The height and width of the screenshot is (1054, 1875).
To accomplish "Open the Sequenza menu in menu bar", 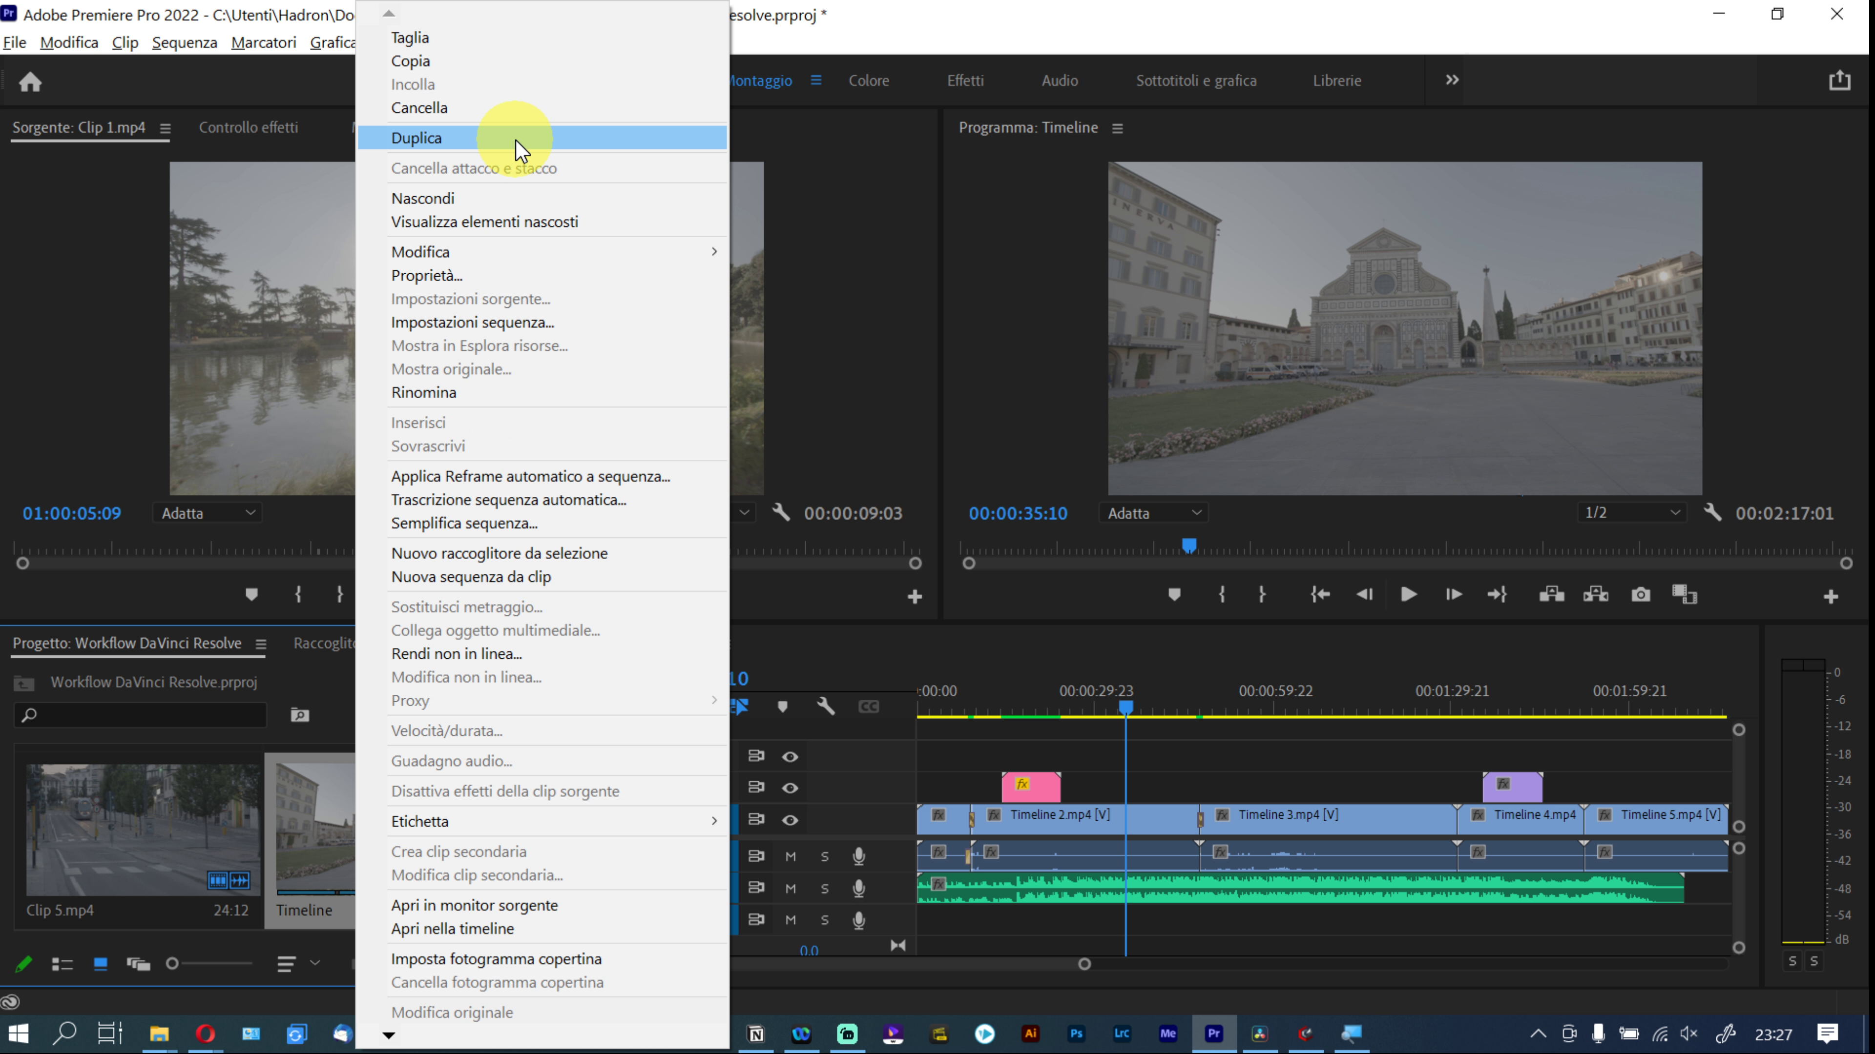I will click(x=184, y=42).
